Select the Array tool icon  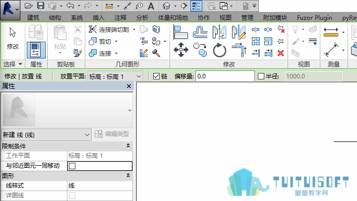[x=256, y=41]
